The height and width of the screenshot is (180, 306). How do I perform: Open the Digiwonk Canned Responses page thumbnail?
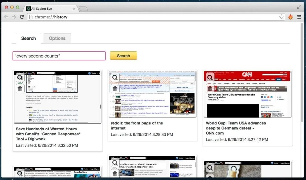coord(58,97)
